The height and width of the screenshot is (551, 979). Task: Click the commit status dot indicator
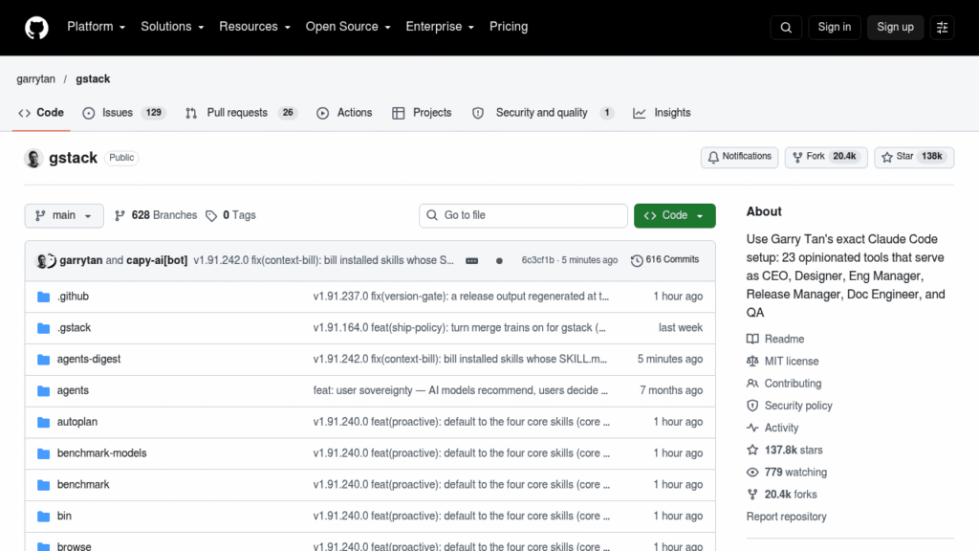point(499,260)
